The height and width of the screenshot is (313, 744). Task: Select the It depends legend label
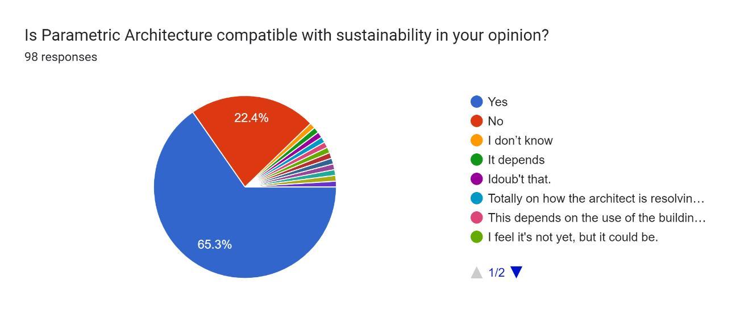click(516, 160)
